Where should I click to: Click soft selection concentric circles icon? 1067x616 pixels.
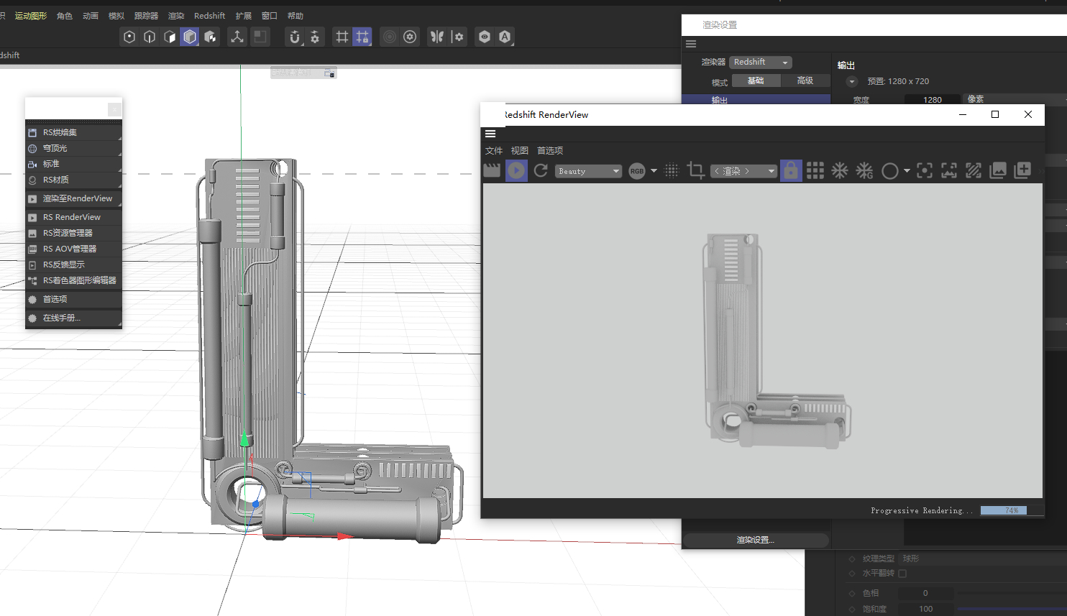[390, 37]
